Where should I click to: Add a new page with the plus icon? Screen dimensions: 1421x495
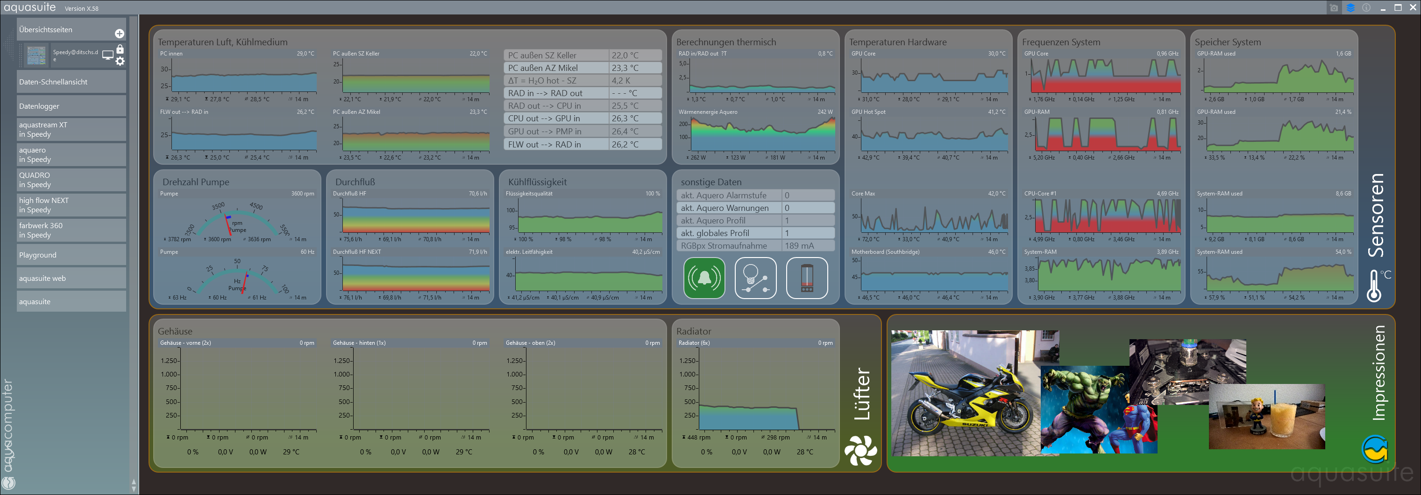pyautogui.click(x=119, y=34)
